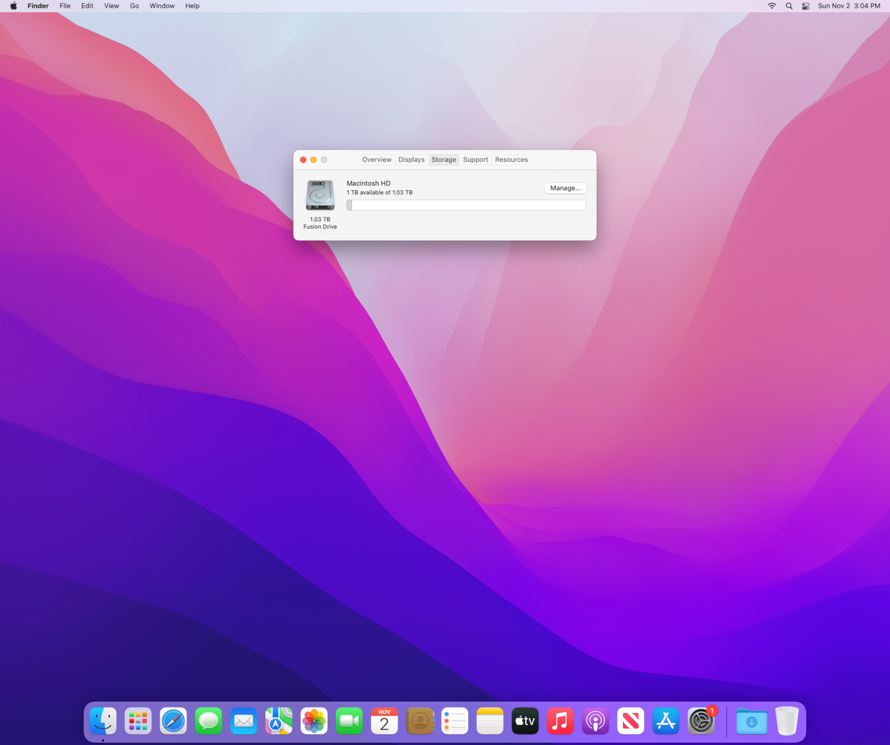Expand the Apple menu
This screenshot has height=745, width=890.
(13, 6)
